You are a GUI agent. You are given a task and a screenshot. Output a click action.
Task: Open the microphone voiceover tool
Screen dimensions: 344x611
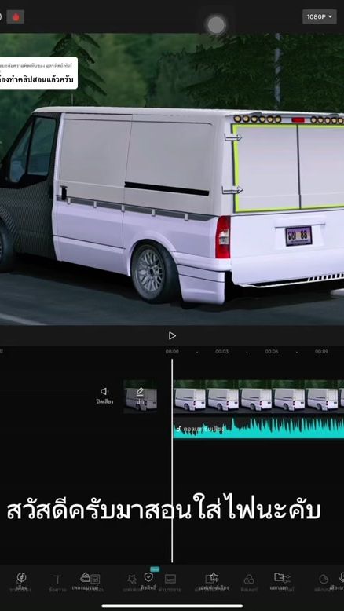tap(342, 577)
